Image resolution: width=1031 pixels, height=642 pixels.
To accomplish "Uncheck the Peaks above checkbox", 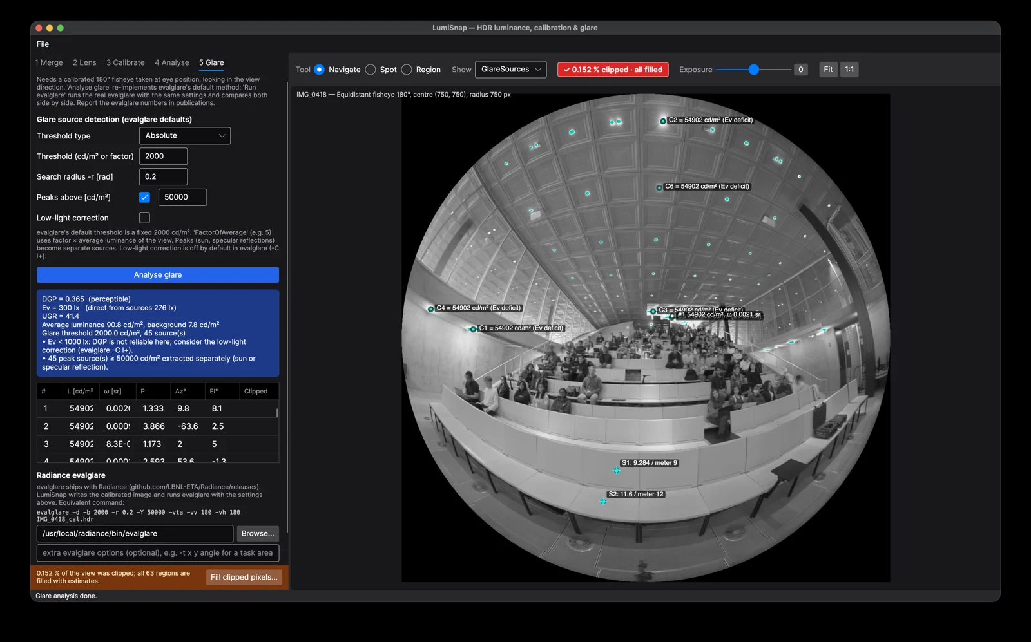I will pyautogui.click(x=144, y=197).
